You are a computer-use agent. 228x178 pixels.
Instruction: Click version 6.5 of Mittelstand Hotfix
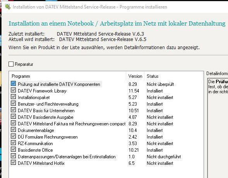132,163
